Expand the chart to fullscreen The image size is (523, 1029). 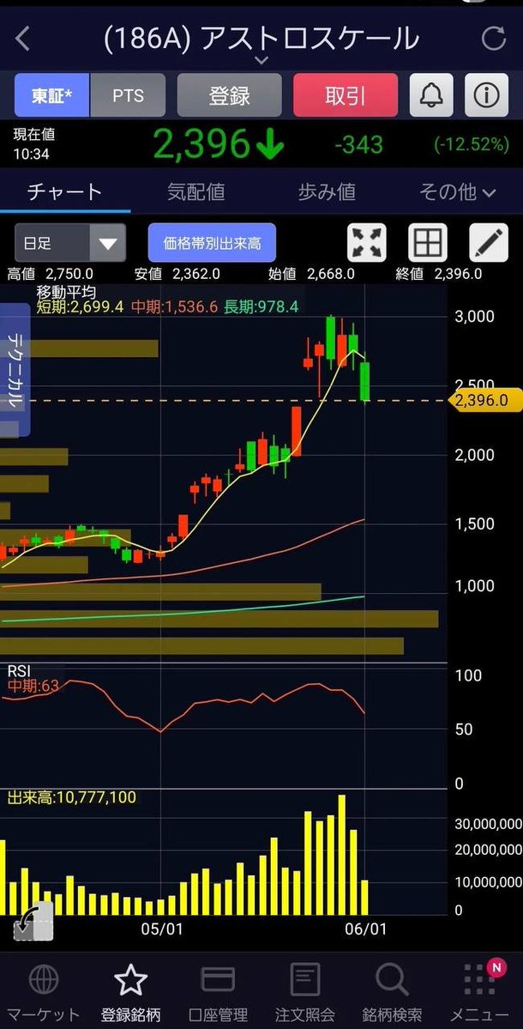(x=366, y=243)
